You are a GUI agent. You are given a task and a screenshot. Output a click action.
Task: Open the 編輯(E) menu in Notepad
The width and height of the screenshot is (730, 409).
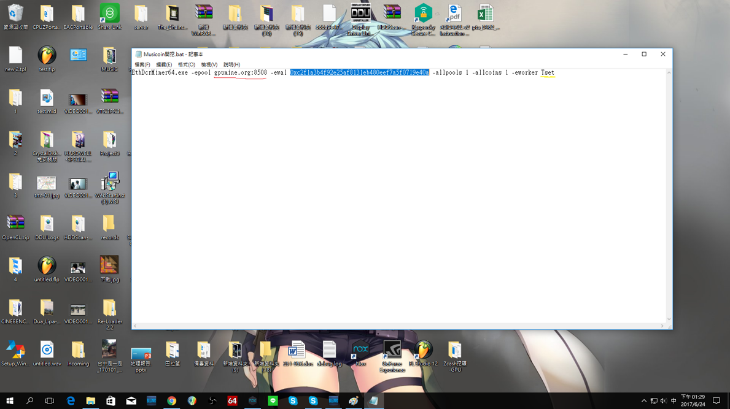[164, 64]
